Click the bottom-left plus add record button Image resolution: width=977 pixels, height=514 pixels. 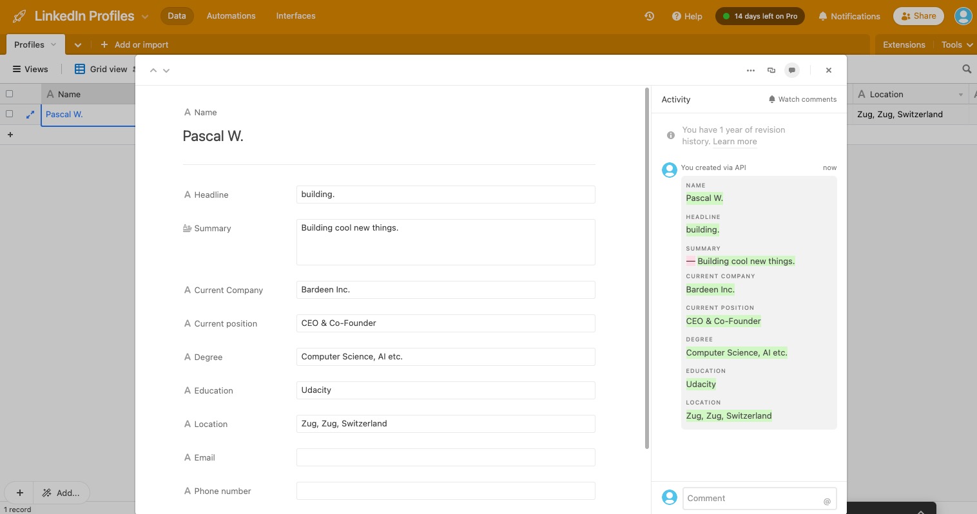click(19, 493)
